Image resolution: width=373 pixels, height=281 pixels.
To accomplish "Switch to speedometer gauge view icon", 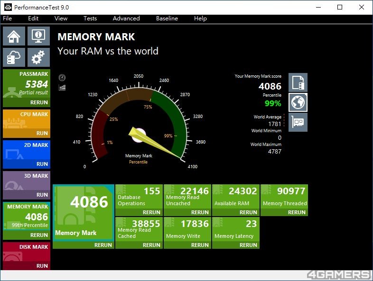I will click(62, 77).
